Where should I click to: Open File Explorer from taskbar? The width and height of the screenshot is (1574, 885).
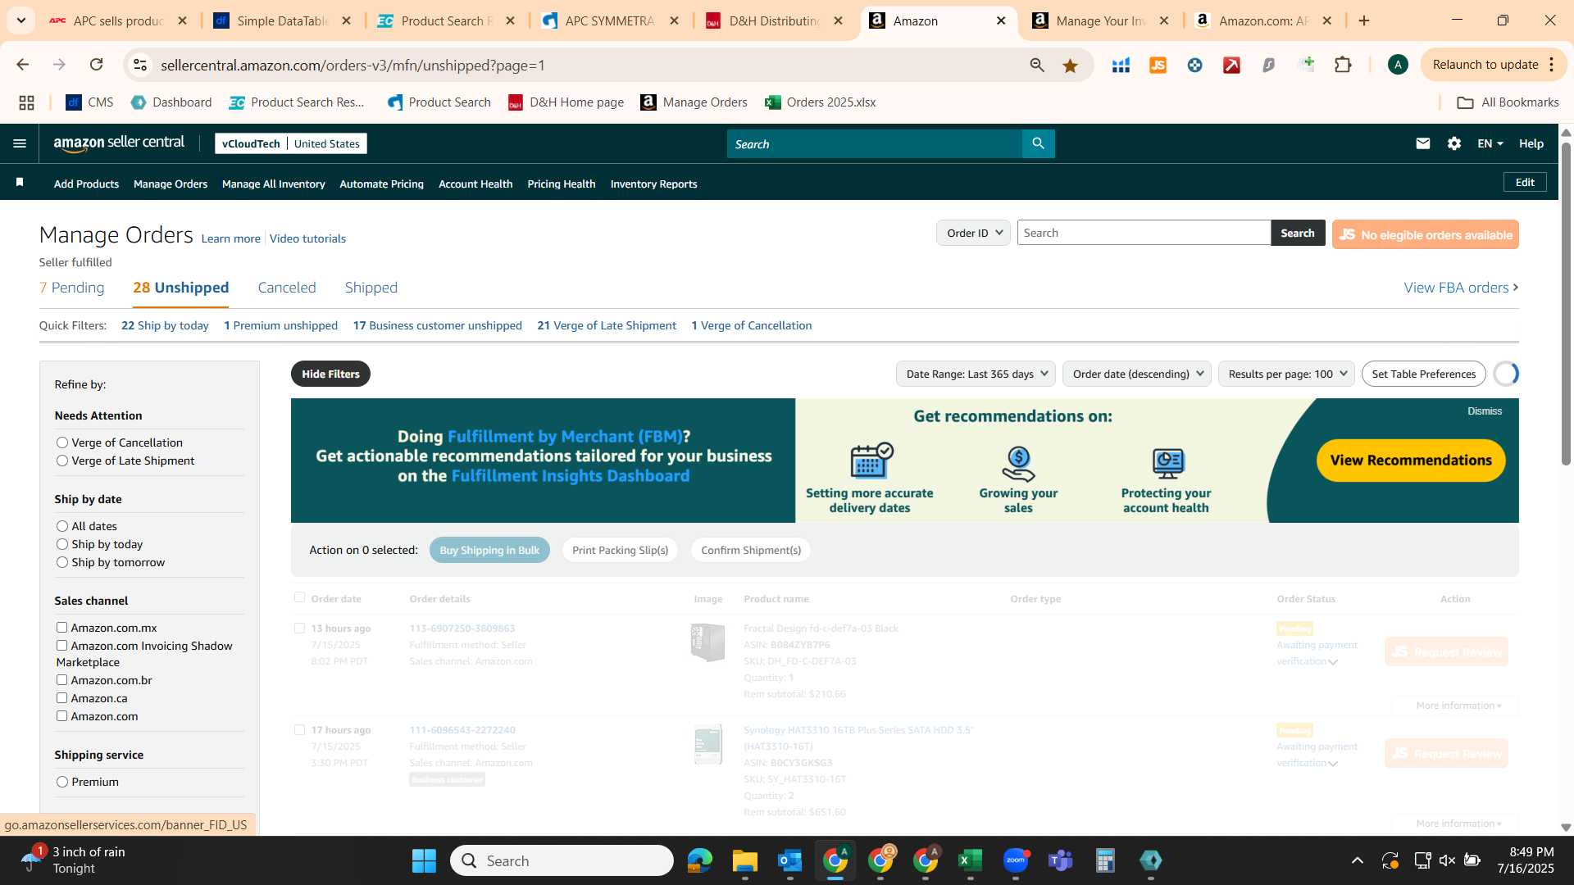coord(744,860)
